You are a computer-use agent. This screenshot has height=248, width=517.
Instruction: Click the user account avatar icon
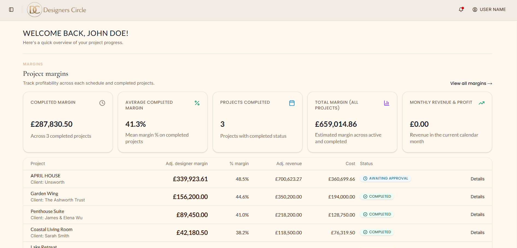click(x=475, y=10)
